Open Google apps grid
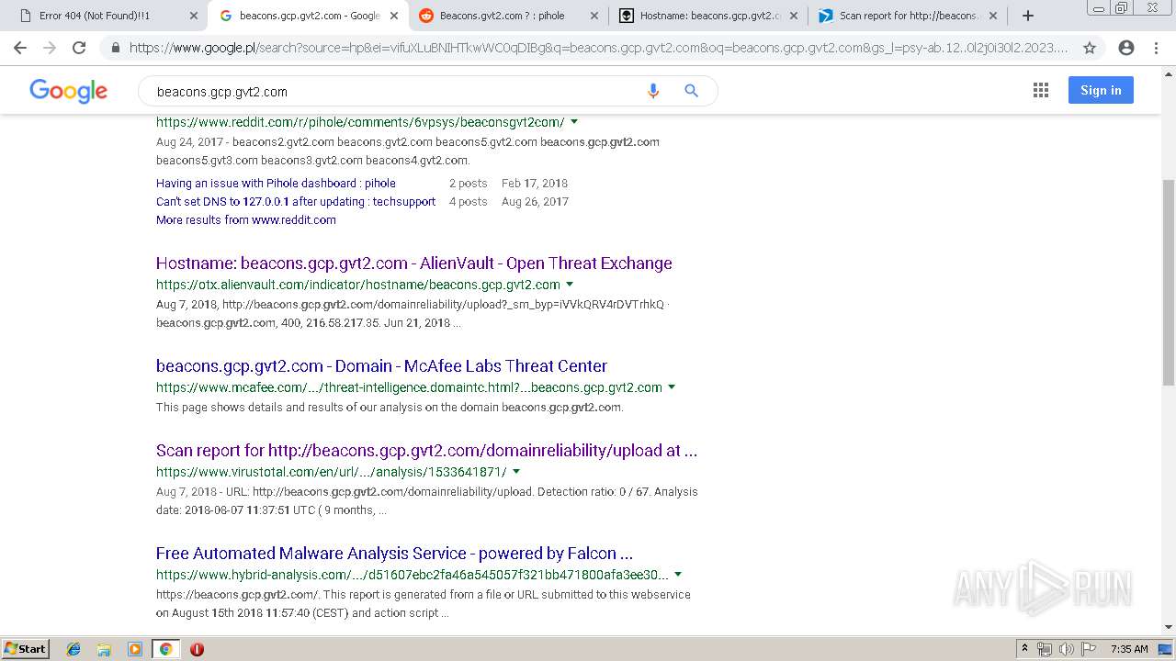Screen dimensions: 1176x661 click(1041, 90)
